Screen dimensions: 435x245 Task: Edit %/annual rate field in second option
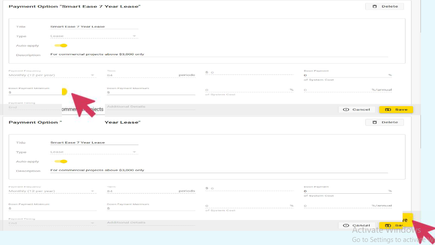pyautogui.click(x=348, y=206)
